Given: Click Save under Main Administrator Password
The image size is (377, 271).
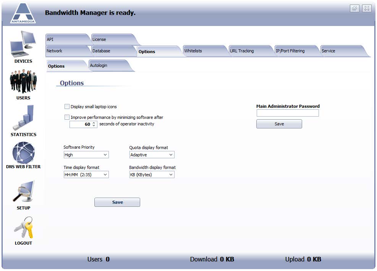Looking at the screenshot, I should point(279,124).
